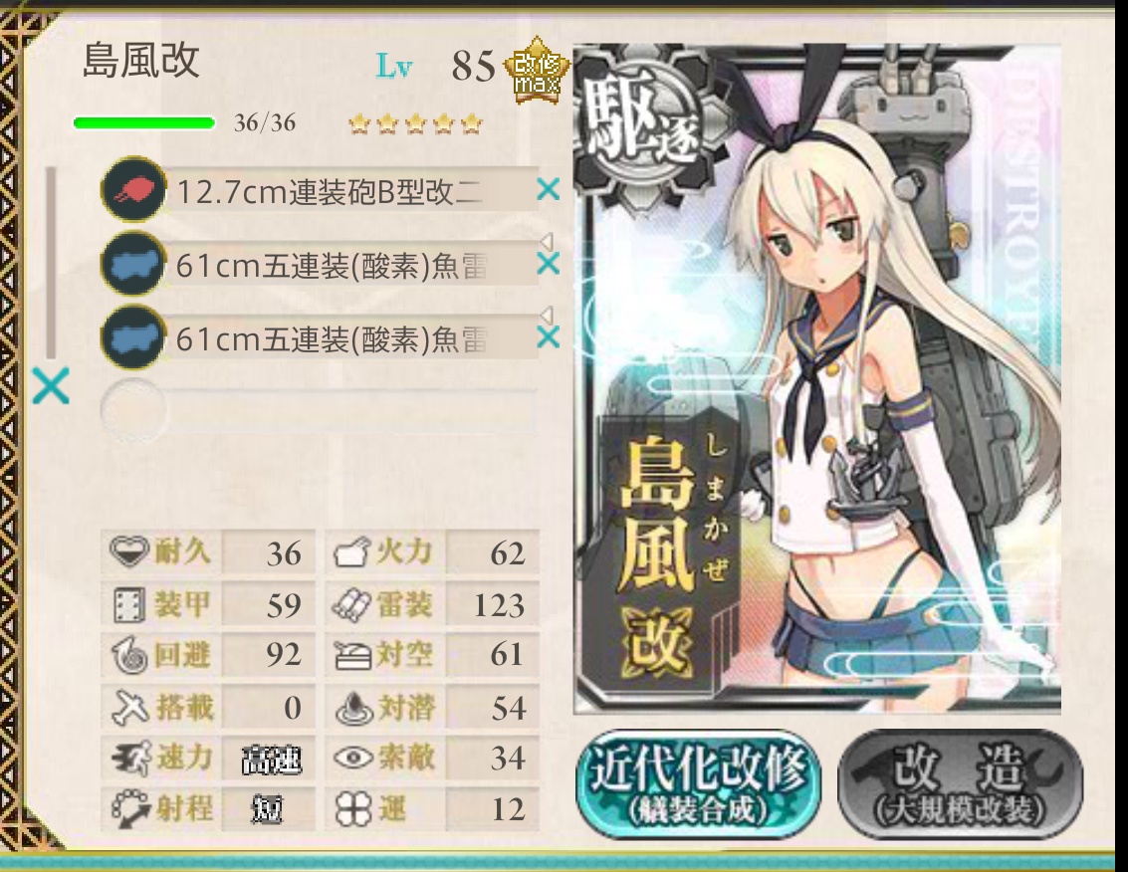The width and height of the screenshot is (1128, 872).
Task: Click the 12.7cm連装砲B型改二 slot label
Action: point(330,191)
